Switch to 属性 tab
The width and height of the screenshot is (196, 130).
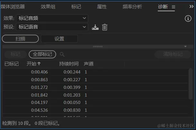(102, 7)
